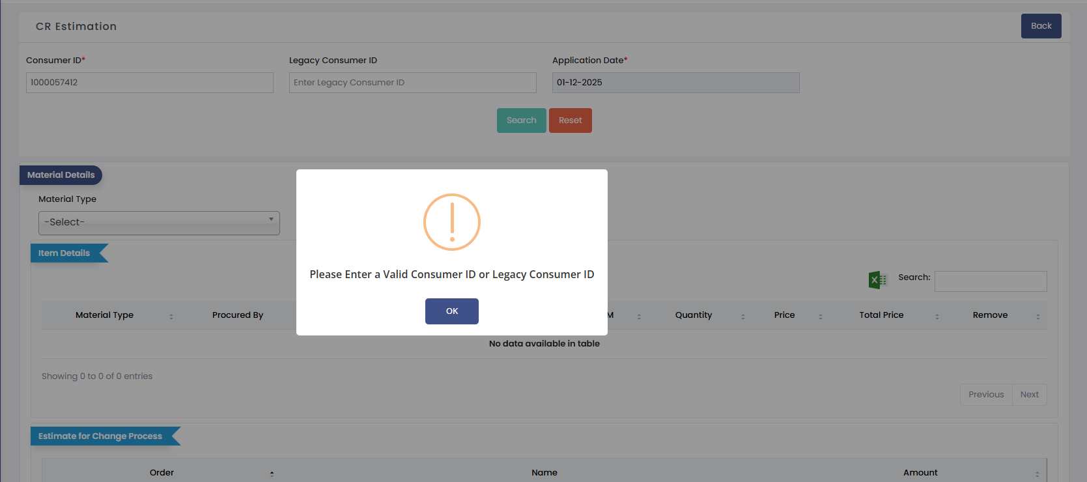Focus the Legacy Consumer ID field

(413, 83)
